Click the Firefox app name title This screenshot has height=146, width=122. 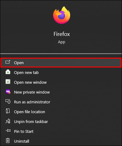(62, 34)
